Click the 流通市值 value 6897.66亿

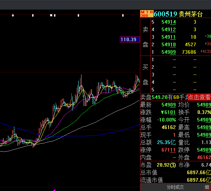[x=199, y=180]
